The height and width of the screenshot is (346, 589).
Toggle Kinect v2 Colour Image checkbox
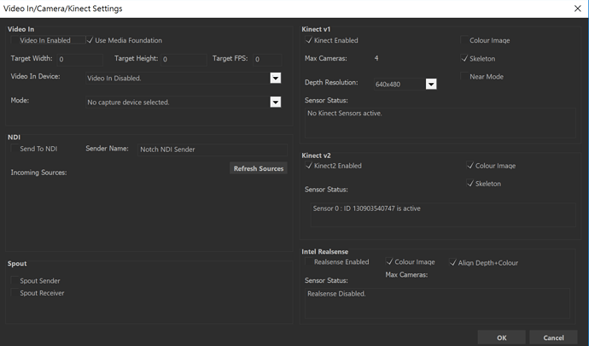point(470,166)
